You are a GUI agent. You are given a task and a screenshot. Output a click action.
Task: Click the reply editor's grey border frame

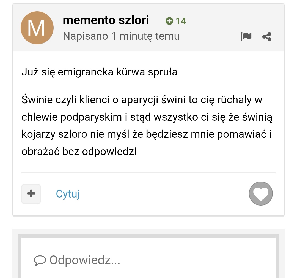pos(148,236)
